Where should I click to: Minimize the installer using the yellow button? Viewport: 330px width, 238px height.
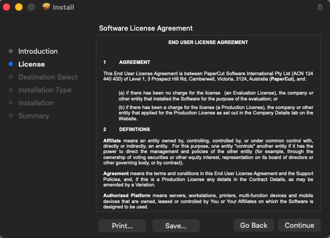(19, 7)
